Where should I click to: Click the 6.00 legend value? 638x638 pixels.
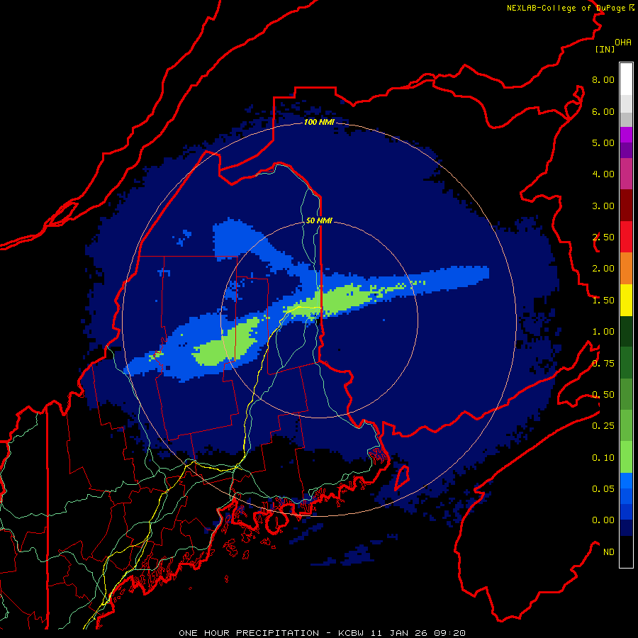tap(603, 111)
